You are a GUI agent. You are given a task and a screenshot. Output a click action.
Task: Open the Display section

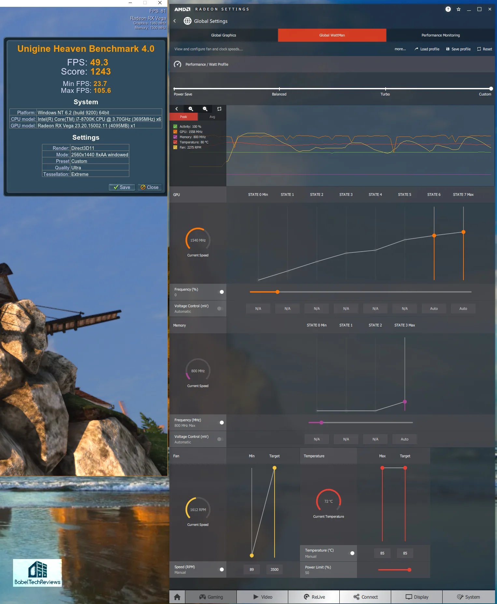pos(417,597)
